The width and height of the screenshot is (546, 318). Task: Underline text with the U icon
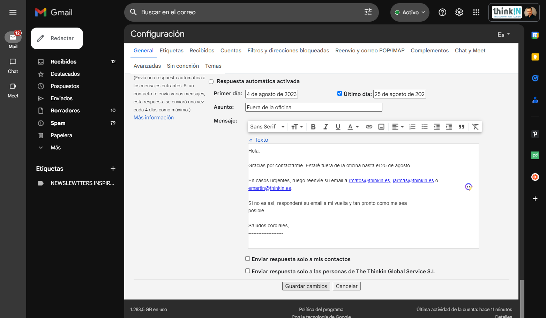coord(338,127)
